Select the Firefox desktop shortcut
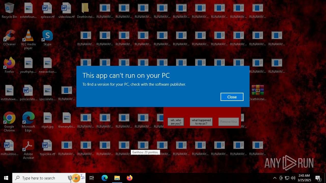 [9, 65]
